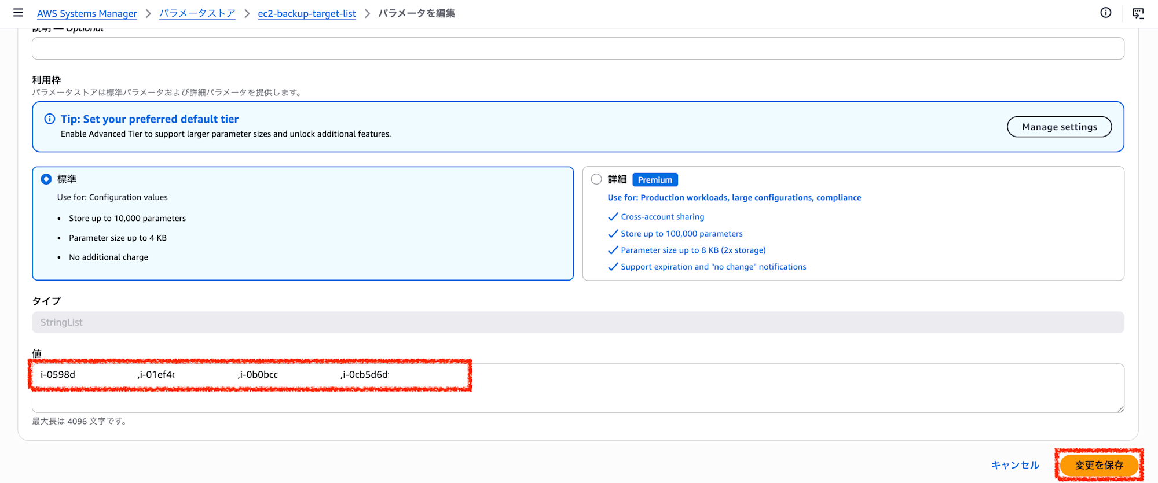Screen dimensions: 1158x483
Task: Click 'Parameter size up to 4 KB' bullet
Action: (x=118, y=238)
